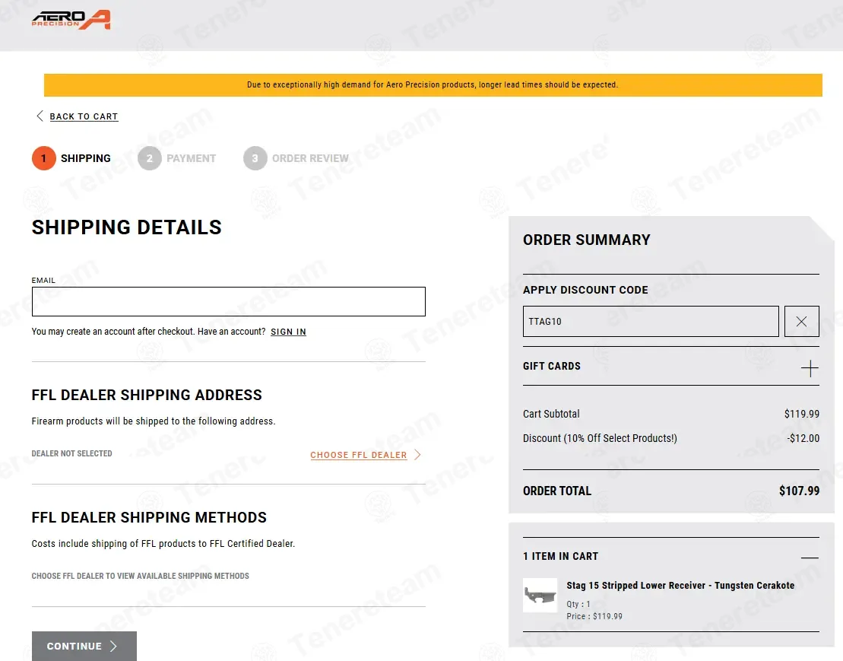Viewport: 843px width, 661px height.
Task: Click the back arrow beside Back to Cart
Action: pos(40,116)
